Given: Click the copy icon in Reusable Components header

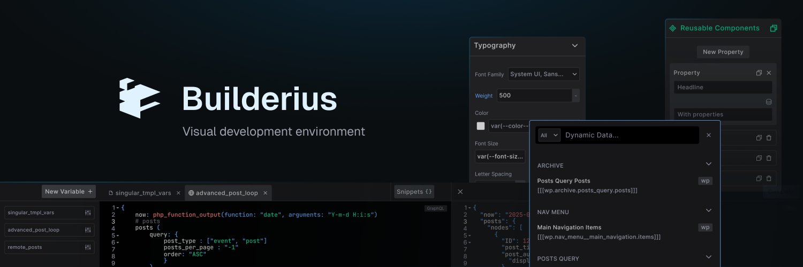Looking at the screenshot, I should pyautogui.click(x=773, y=28).
